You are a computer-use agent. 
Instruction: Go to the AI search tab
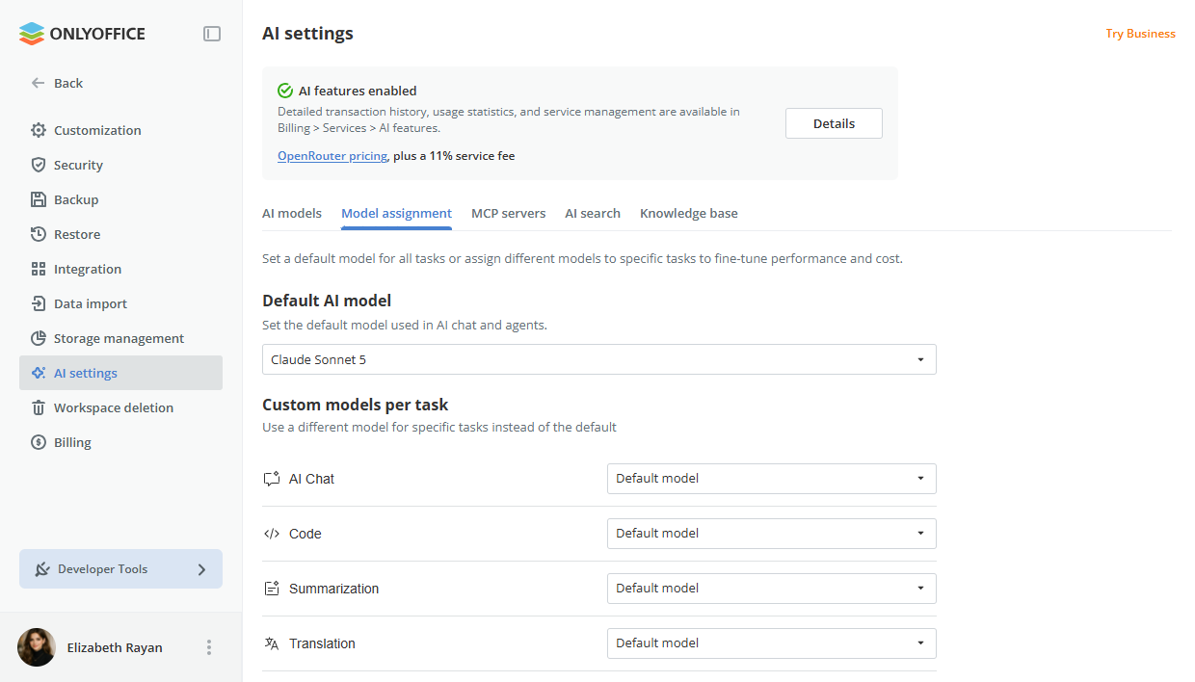593,213
